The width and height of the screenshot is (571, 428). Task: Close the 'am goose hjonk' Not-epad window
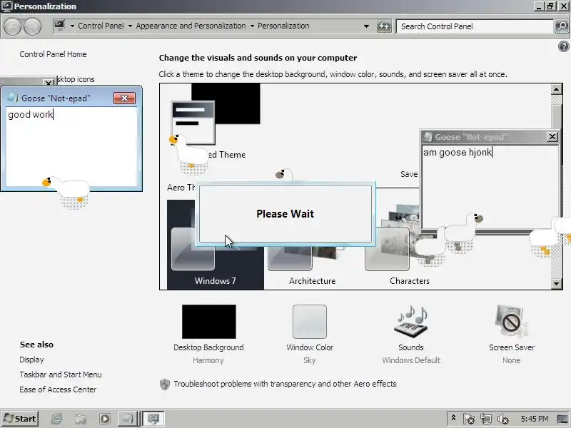tap(552, 137)
